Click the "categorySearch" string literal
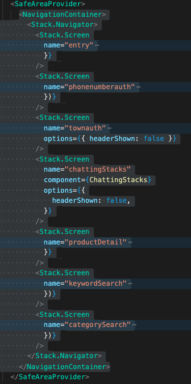Viewport: 191px width, 384px height. 98,325
